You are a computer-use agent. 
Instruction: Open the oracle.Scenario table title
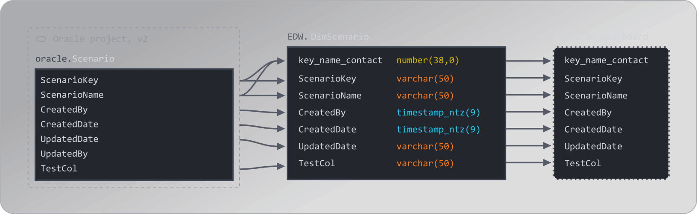coord(93,59)
